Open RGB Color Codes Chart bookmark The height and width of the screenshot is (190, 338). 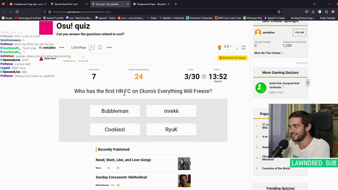click(228, 18)
